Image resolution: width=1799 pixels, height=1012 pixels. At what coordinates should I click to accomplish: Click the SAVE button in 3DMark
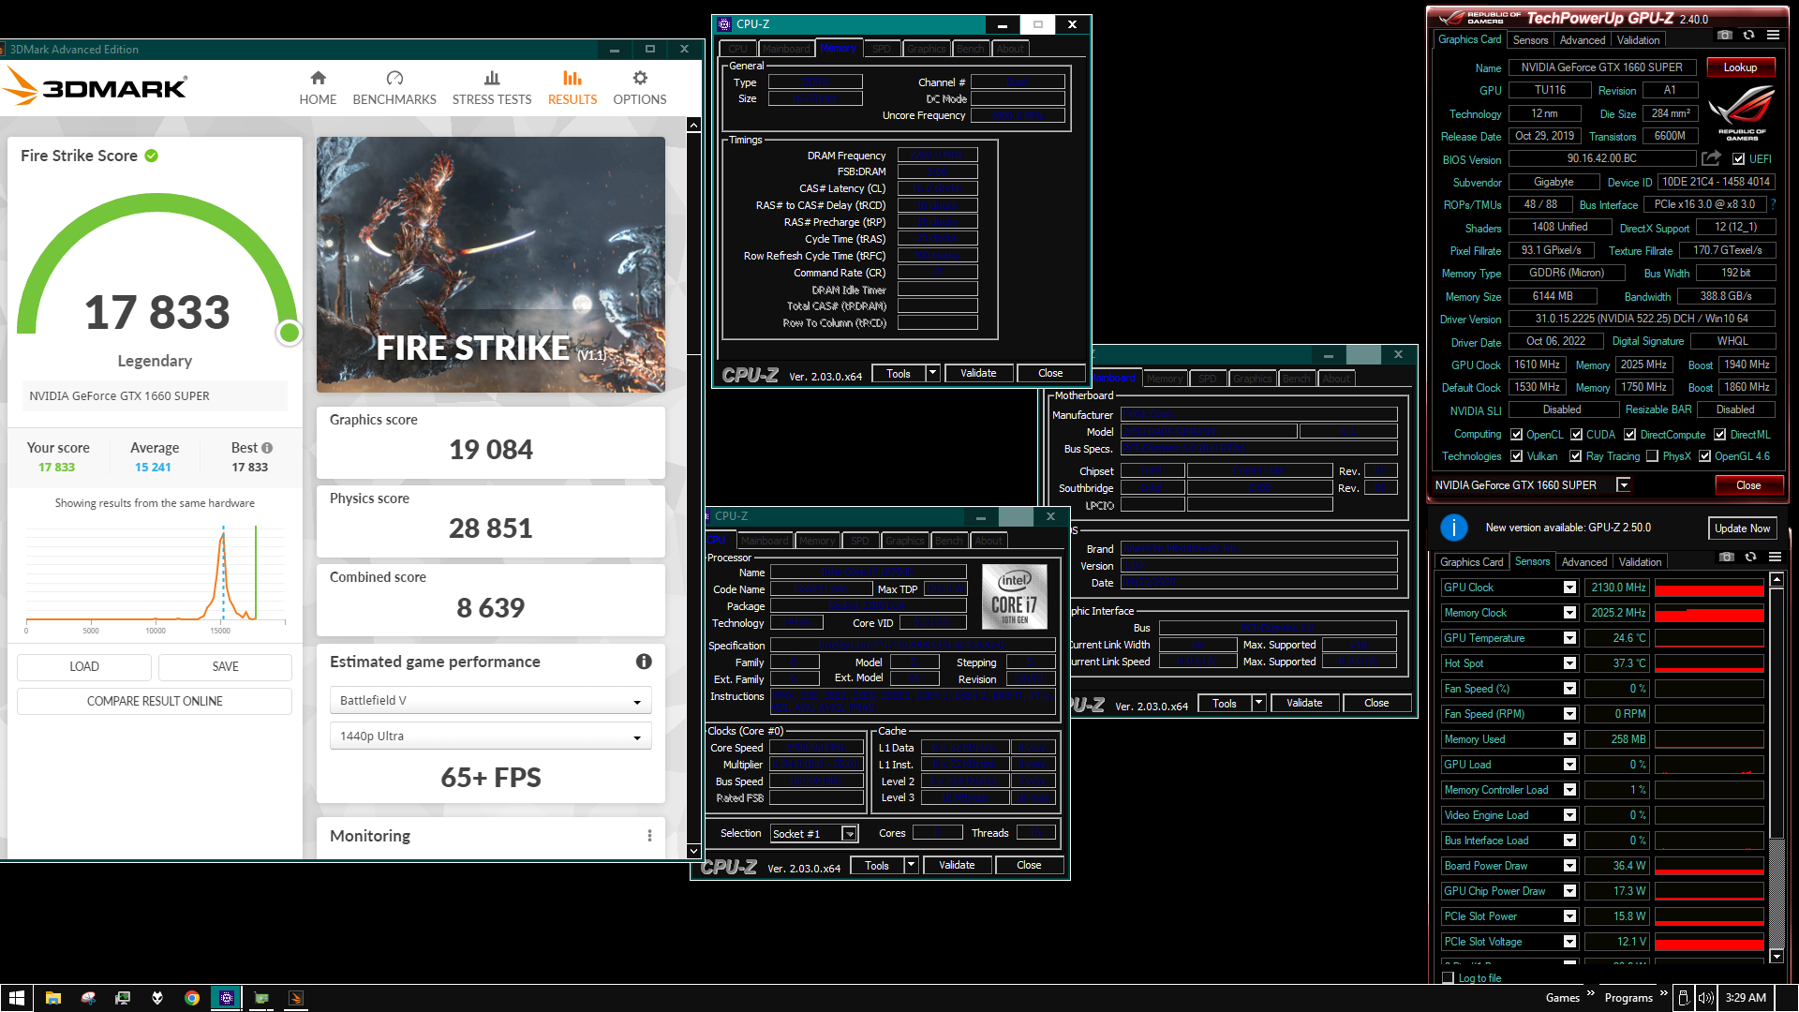point(225,666)
